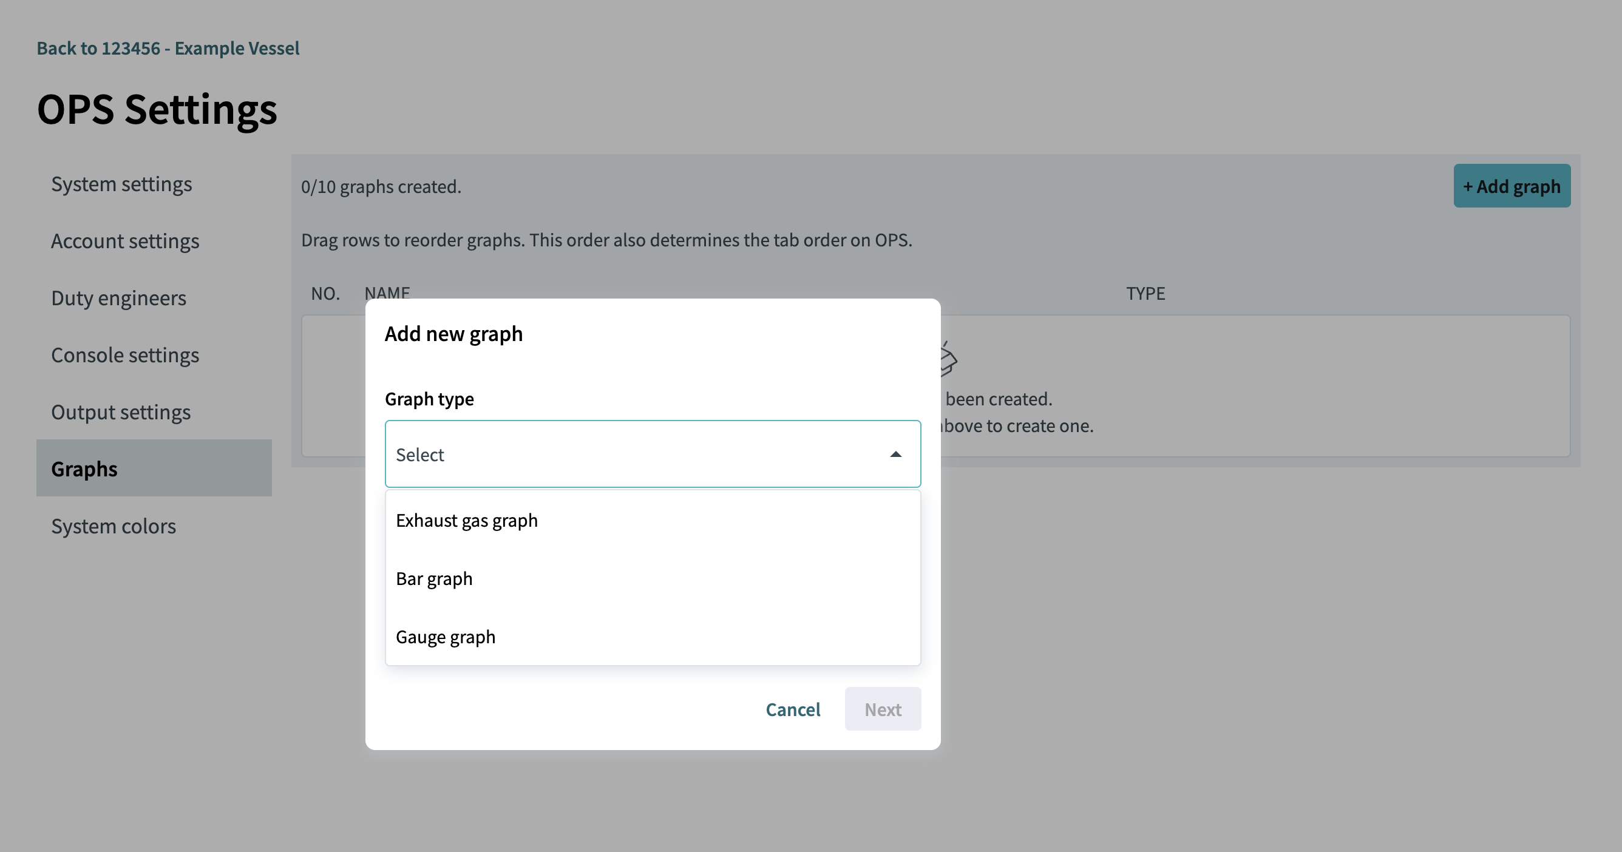
Task: Click the OPS Settings page heading
Action: pyautogui.click(x=157, y=109)
